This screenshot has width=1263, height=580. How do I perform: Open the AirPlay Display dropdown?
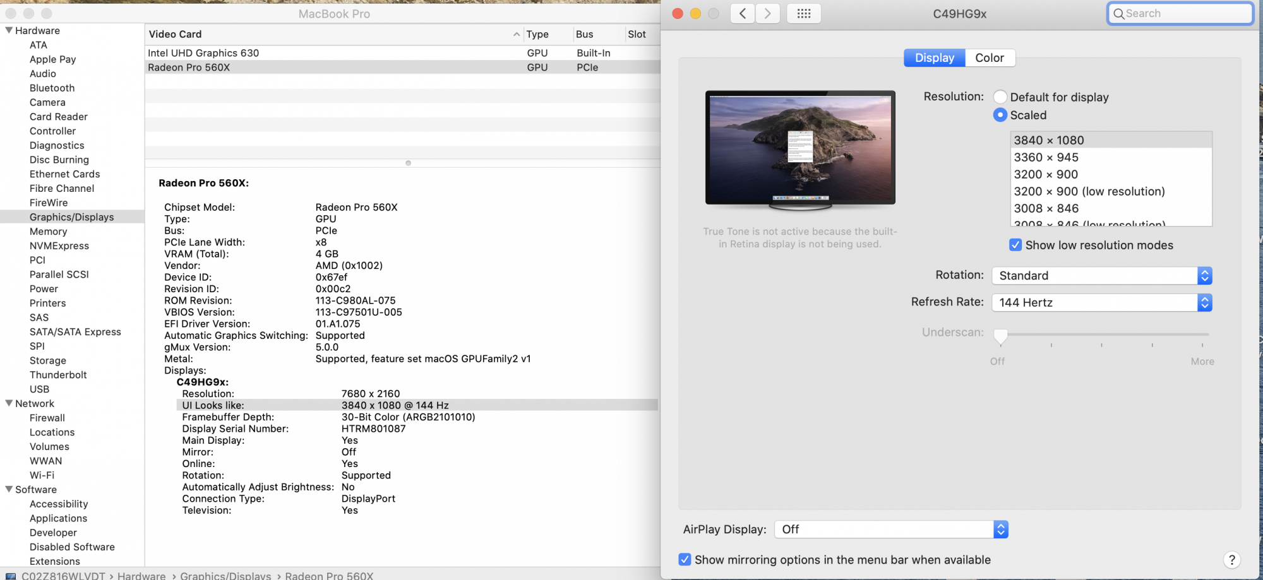[x=891, y=530]
